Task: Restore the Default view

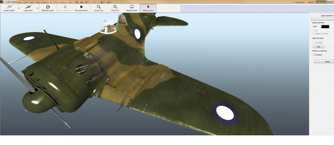Action: coord(132,7)
